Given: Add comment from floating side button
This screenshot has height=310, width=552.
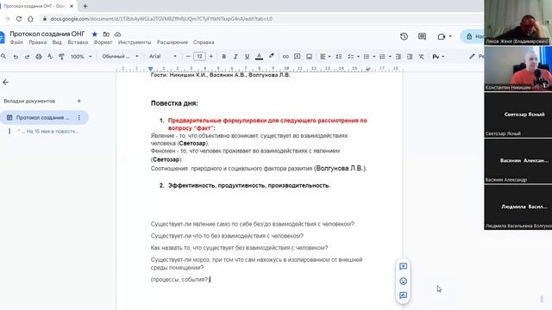Looking at the screenshot, I should (x=404, y=267).
